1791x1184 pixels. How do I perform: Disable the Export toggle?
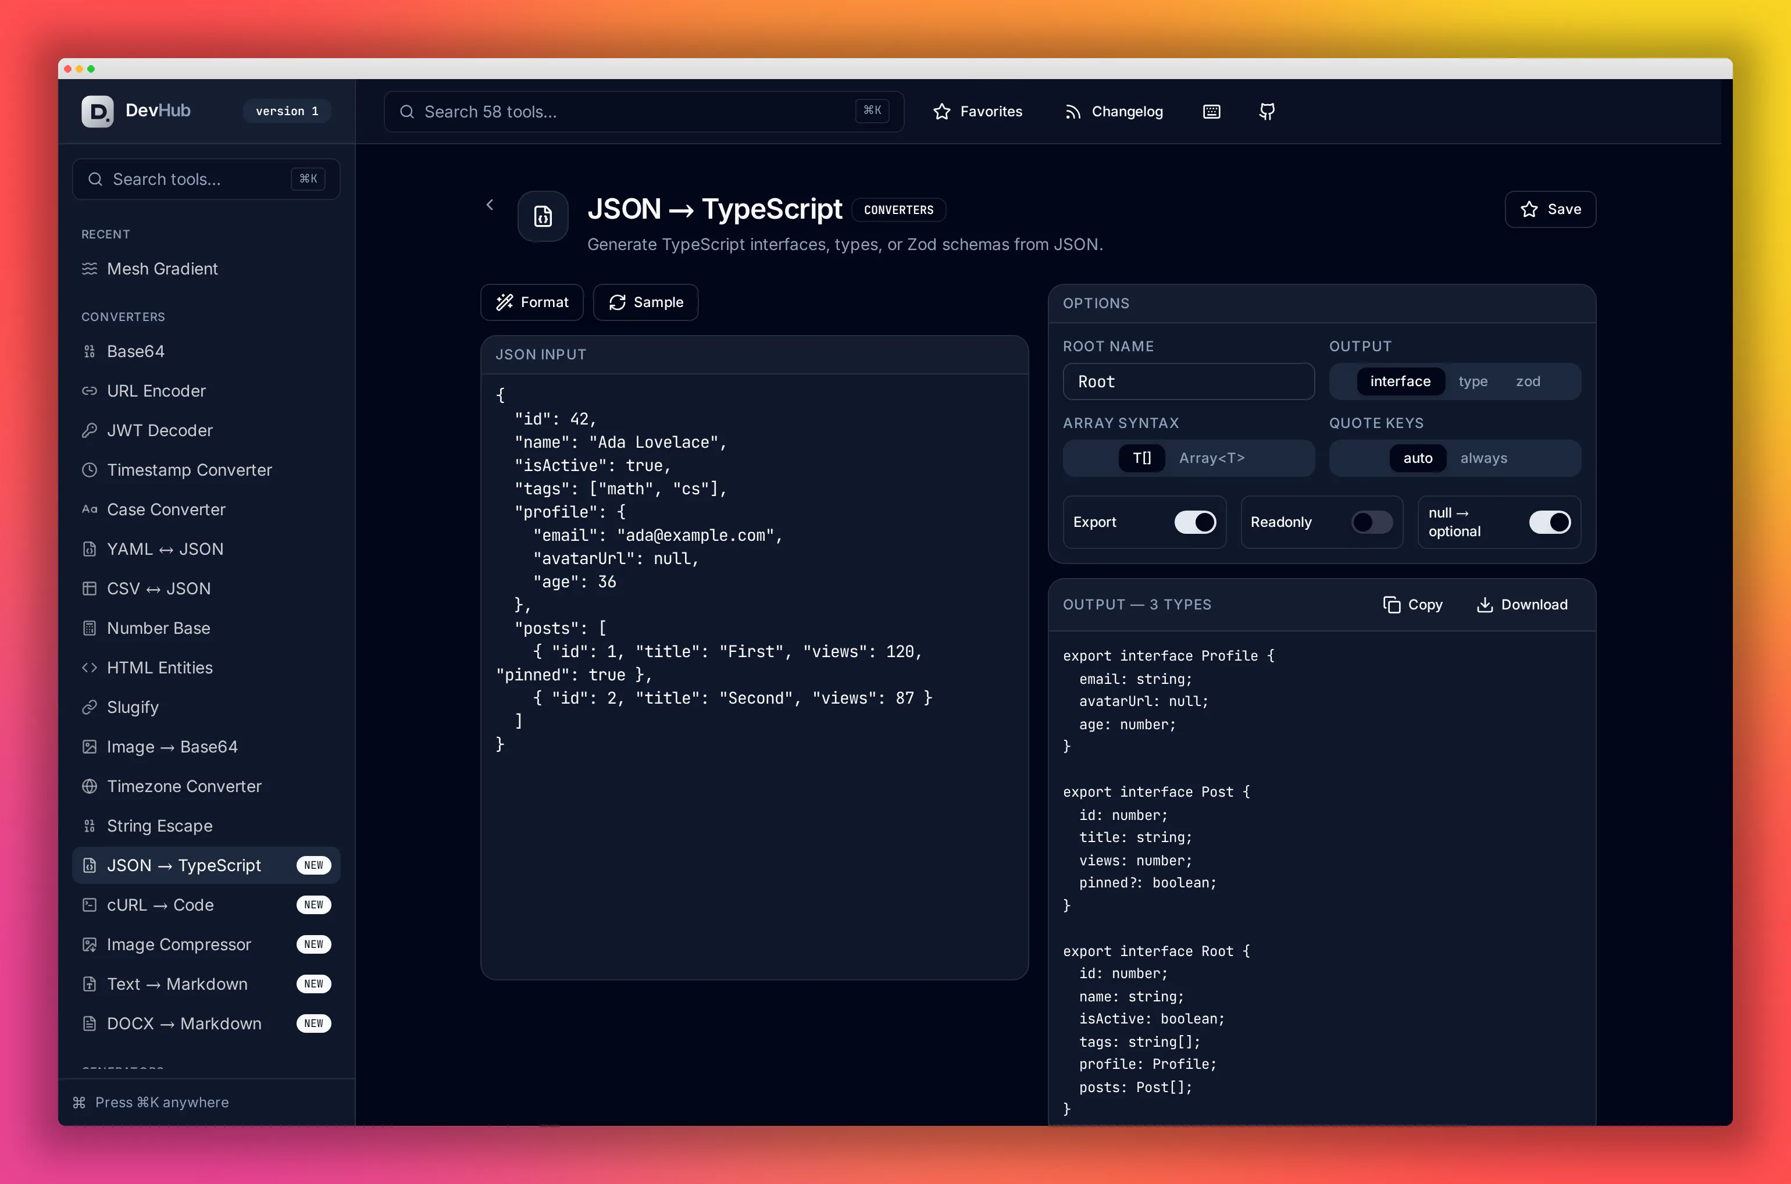[x=1195, y=522]
